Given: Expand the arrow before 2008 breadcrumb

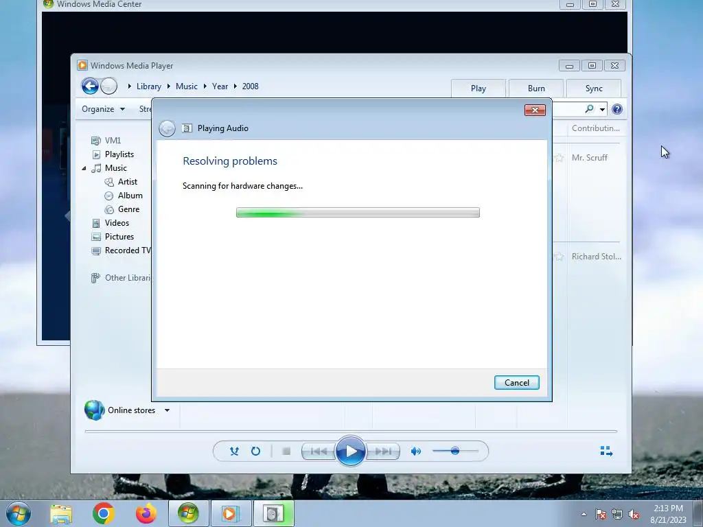Looking at the screenshot, I should click(235, 86).
